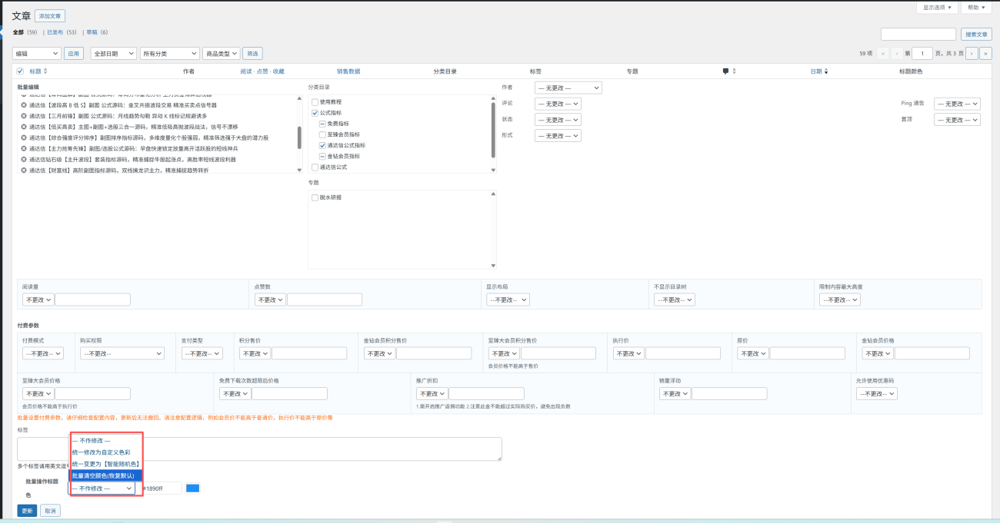Choose the 不作修改 option in the open list
Screen dimensions: 1000x523
[106, 441]
